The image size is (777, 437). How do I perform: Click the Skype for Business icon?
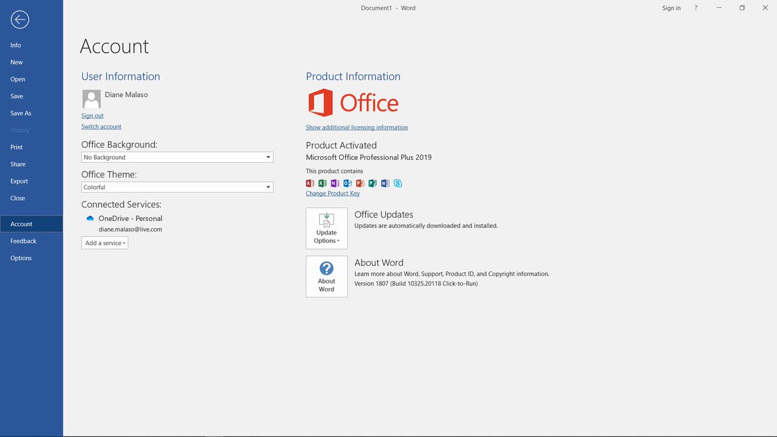pos(398,183)
